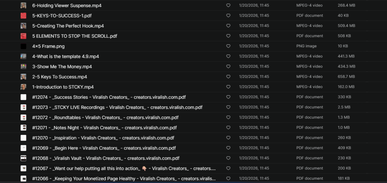This screenshot has width=387, height=183.
Task: Click the 658.7 MB size value
Action: (346, 76)
